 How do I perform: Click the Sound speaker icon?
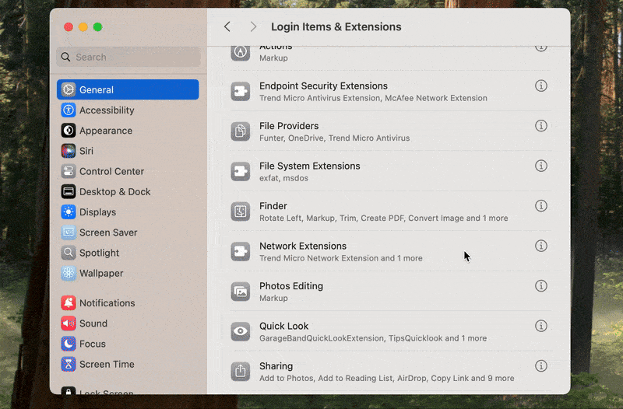click(x=69, y=323)
